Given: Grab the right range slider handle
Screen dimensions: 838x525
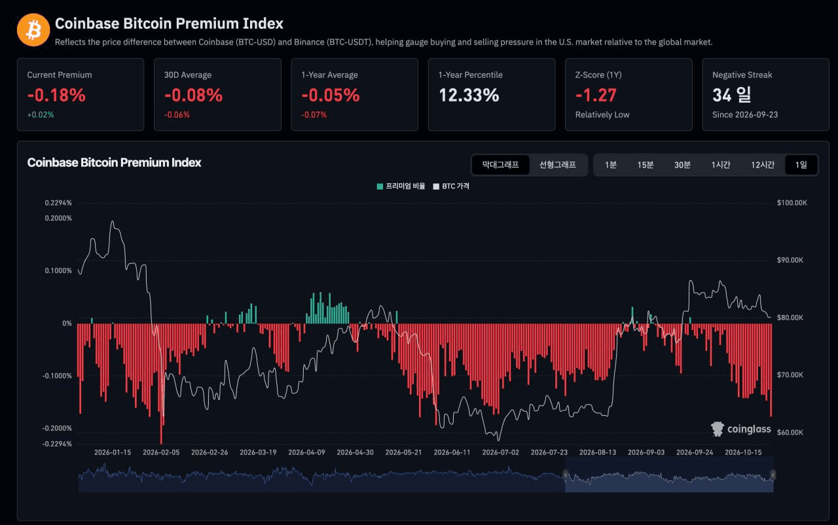Looking at the screenshot, I should pyautogui.click(x=773, y=474).
